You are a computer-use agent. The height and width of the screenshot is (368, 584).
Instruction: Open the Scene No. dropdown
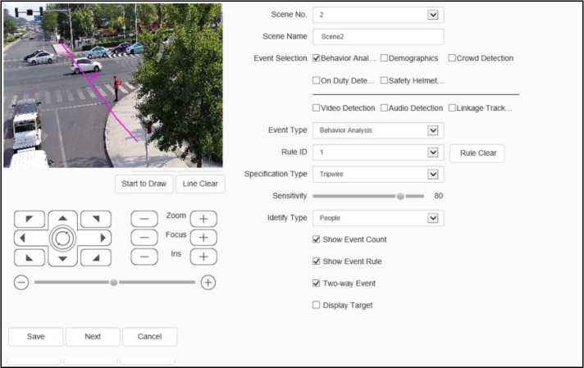[433, 15]
